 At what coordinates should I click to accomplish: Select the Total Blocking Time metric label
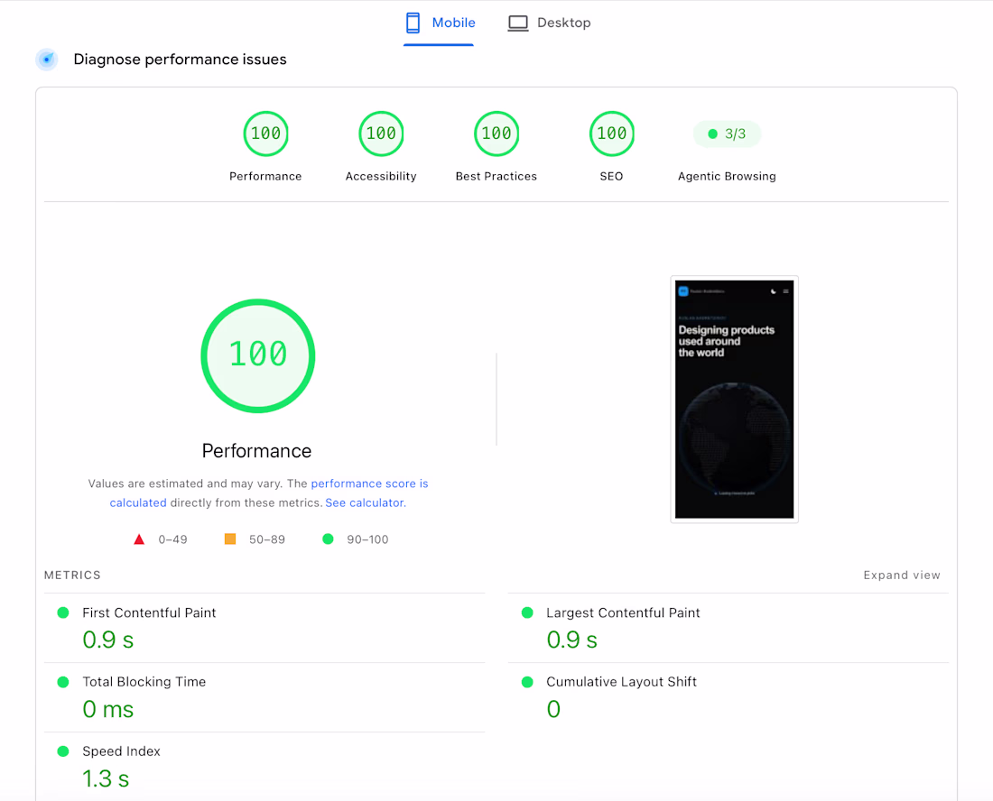144,682
